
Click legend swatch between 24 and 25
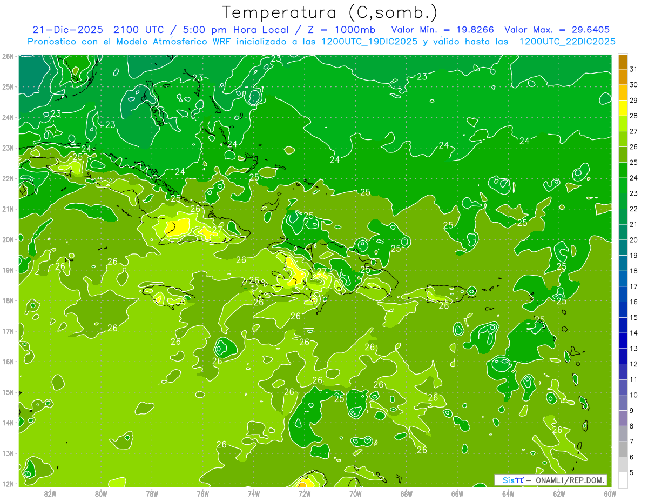[623, 170]
